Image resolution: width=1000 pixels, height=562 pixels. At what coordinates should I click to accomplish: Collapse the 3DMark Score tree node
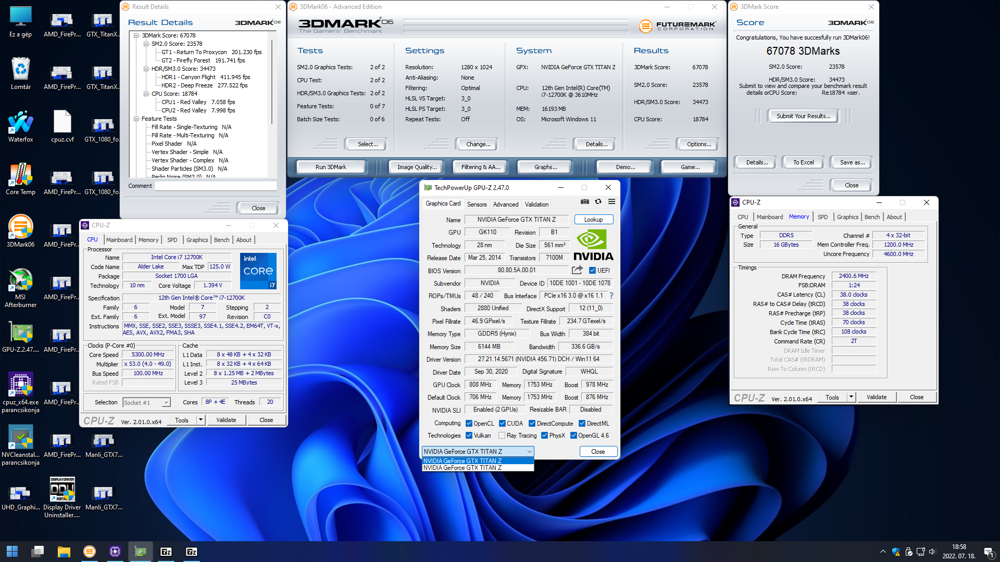point(136,35)
